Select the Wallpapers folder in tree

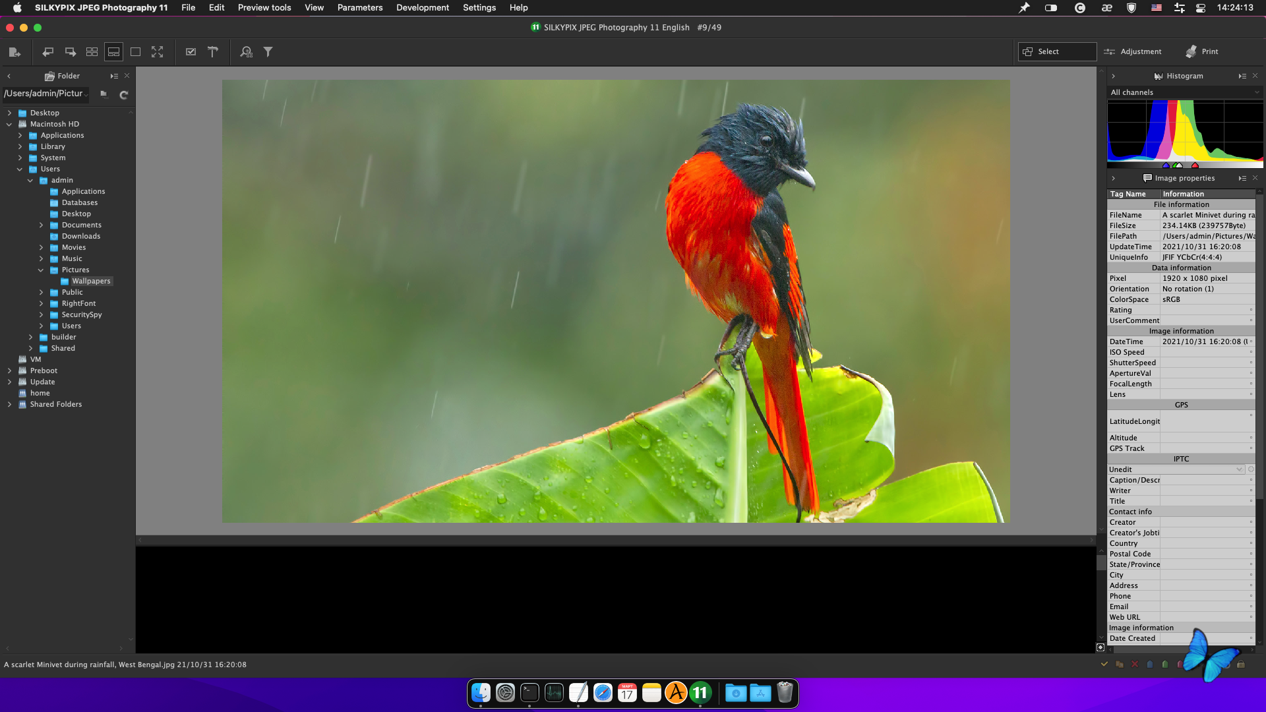click(91, 282)
